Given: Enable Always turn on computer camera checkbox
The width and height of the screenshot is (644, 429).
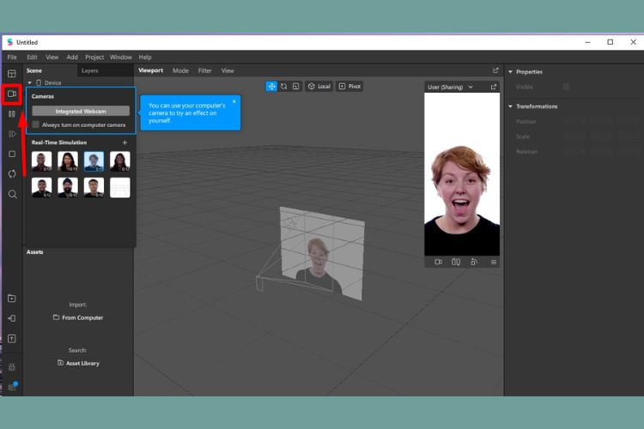Looking at the screenshot, I should point(36,124).
